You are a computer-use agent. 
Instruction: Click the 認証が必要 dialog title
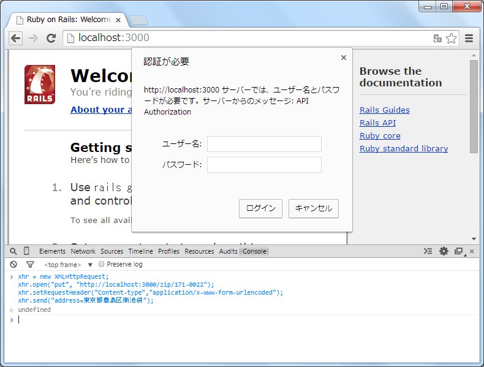[167, 62]
